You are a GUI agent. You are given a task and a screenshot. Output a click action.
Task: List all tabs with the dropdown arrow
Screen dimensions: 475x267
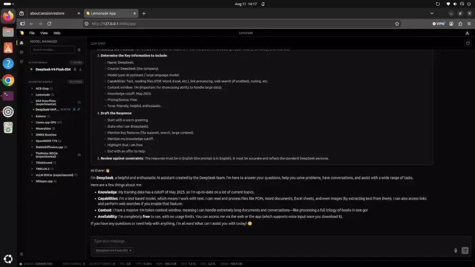432,13
